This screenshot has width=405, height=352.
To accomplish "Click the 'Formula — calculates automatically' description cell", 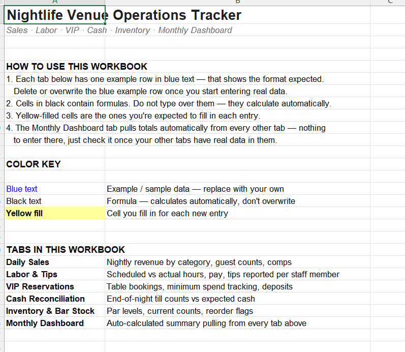I will click(x=237, y=201).
